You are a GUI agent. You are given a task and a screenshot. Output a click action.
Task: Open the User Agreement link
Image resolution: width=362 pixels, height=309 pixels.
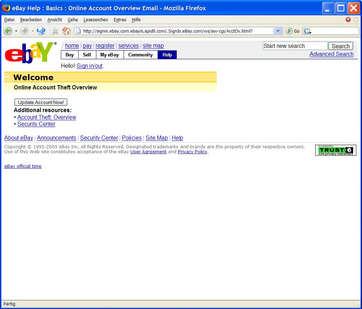coord(148,152)
